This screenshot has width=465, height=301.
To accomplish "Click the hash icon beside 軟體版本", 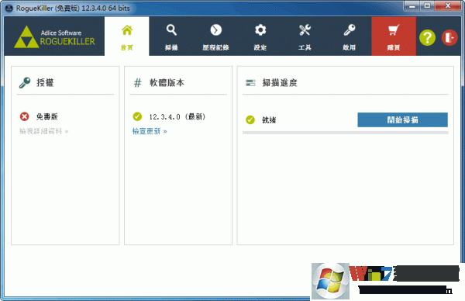I will pos(137,82).
